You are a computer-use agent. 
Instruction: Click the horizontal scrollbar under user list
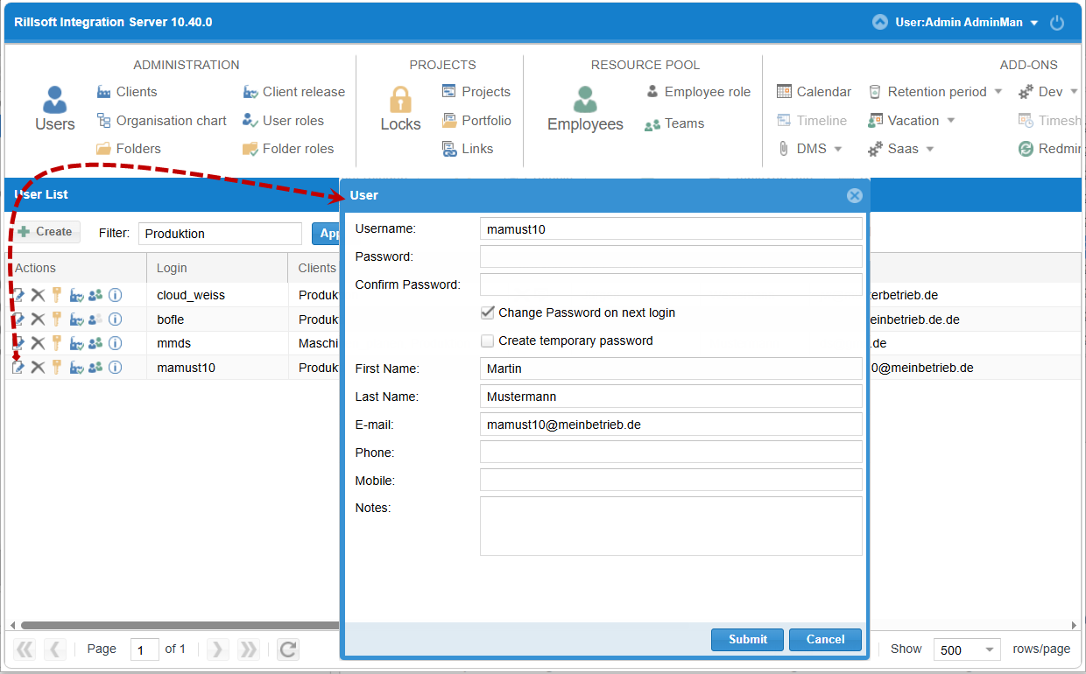(180, 625)
